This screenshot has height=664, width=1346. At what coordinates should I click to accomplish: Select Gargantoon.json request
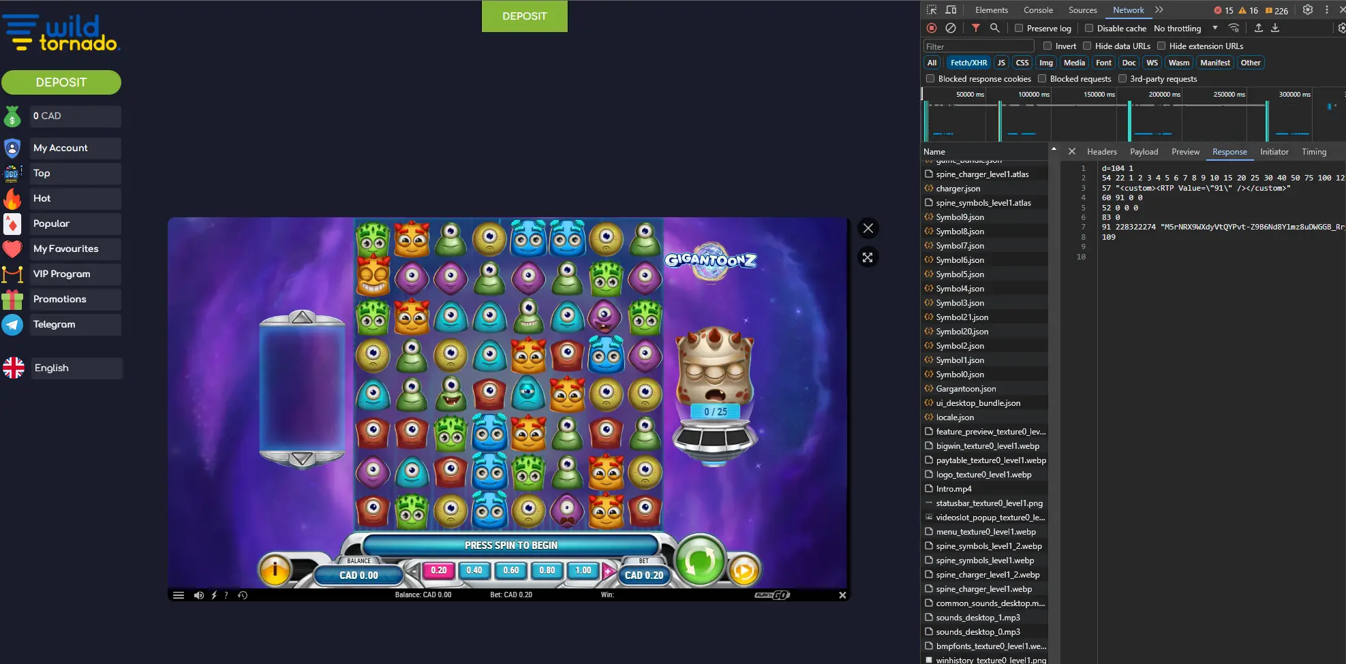pyautogui.click(x=984, y=389)
